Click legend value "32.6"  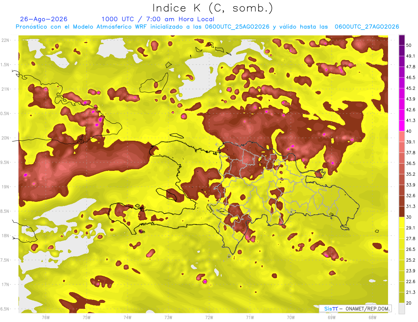(411, 196)
